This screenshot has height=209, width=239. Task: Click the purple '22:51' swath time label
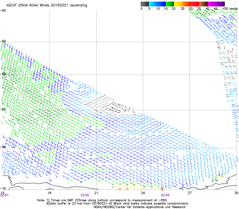pyautogui.click(x=5, y=195)
